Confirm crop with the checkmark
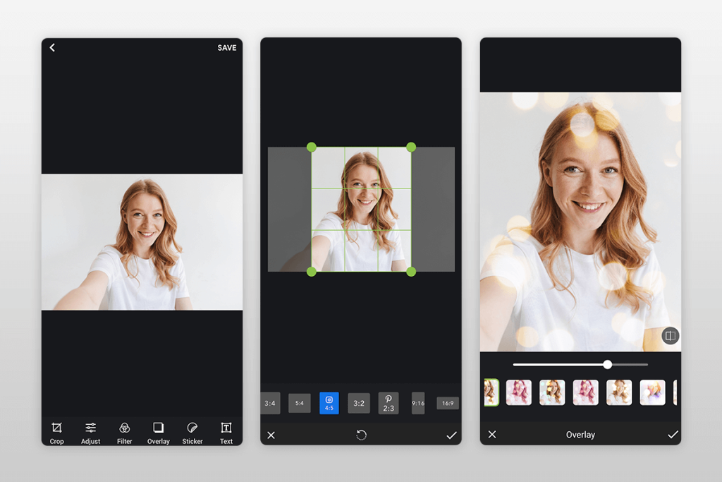722x482 pixels. (x=452, y=435)
